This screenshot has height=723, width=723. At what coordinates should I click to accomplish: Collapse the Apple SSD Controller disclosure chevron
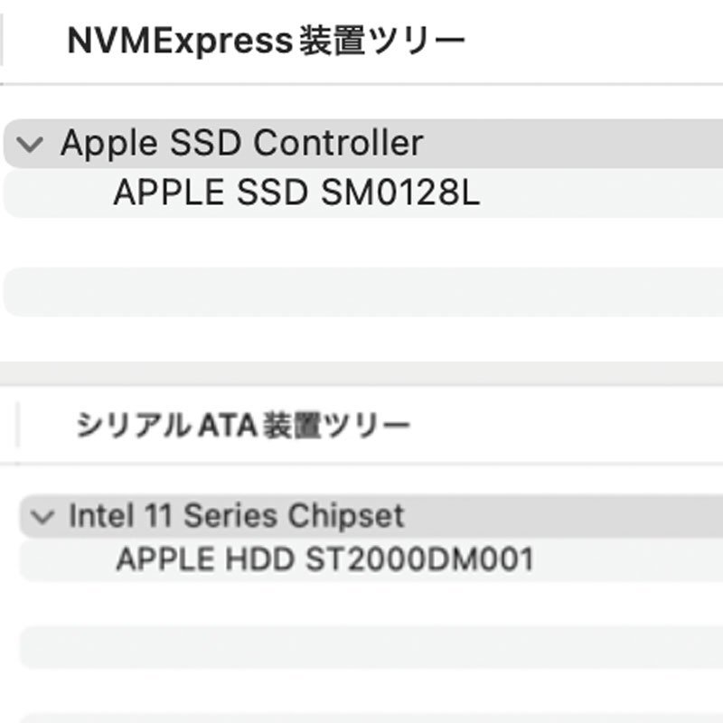pos(31,145)
